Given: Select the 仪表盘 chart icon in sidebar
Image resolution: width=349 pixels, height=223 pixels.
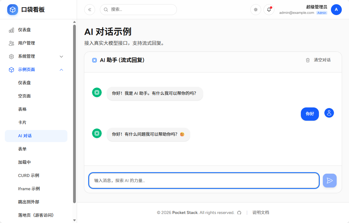Looking at the screenshot, I should (11, 30).
